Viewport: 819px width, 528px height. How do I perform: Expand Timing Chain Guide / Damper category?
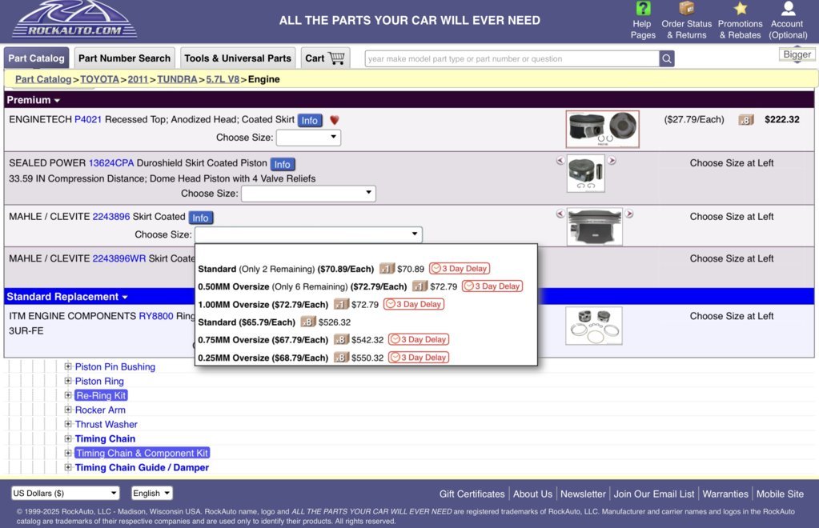click(x=68, y=467)
